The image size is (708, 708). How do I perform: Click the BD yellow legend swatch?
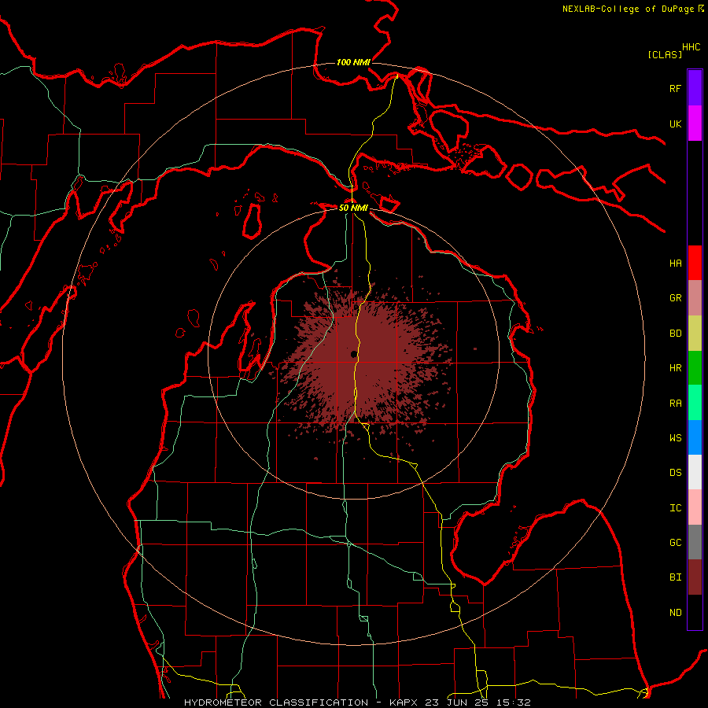click(x=695, y=333)
